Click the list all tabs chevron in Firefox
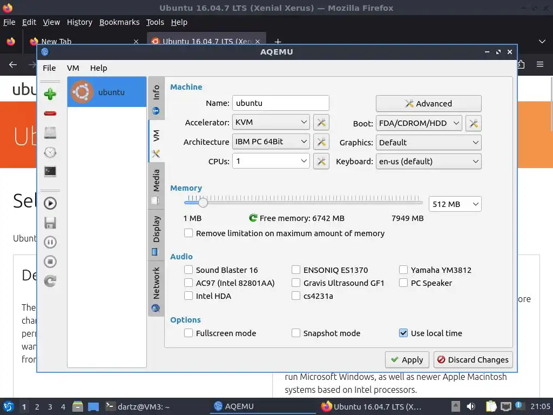 pos(542,41)
